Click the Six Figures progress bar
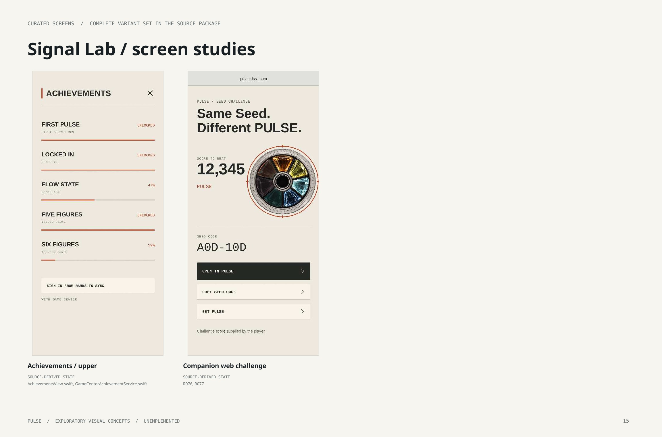The height and width of the screenshot is (437, 662). pos(98,260)
